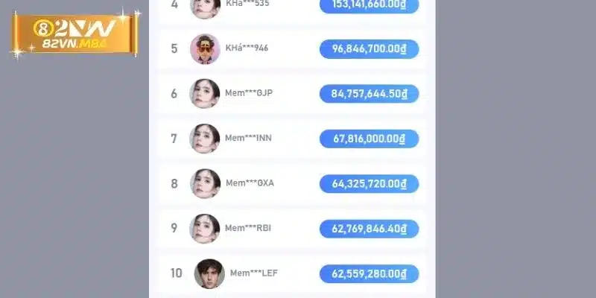Viewport: 596px width, 298px height.
Task: Select the avatar next to Mem***INN
Action: click(x=205, y=139)
